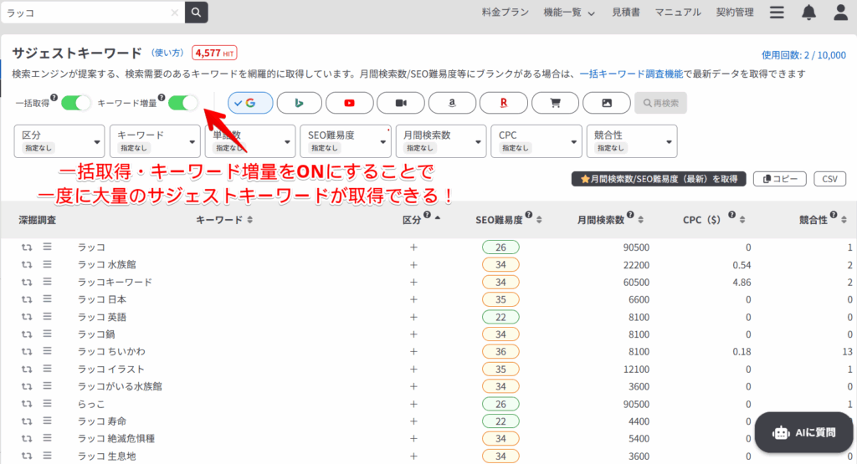The width and height of the screenshot is (857, 464).
Task: Open the 機能一覧 menu
Action: click(x=568, y=13)
